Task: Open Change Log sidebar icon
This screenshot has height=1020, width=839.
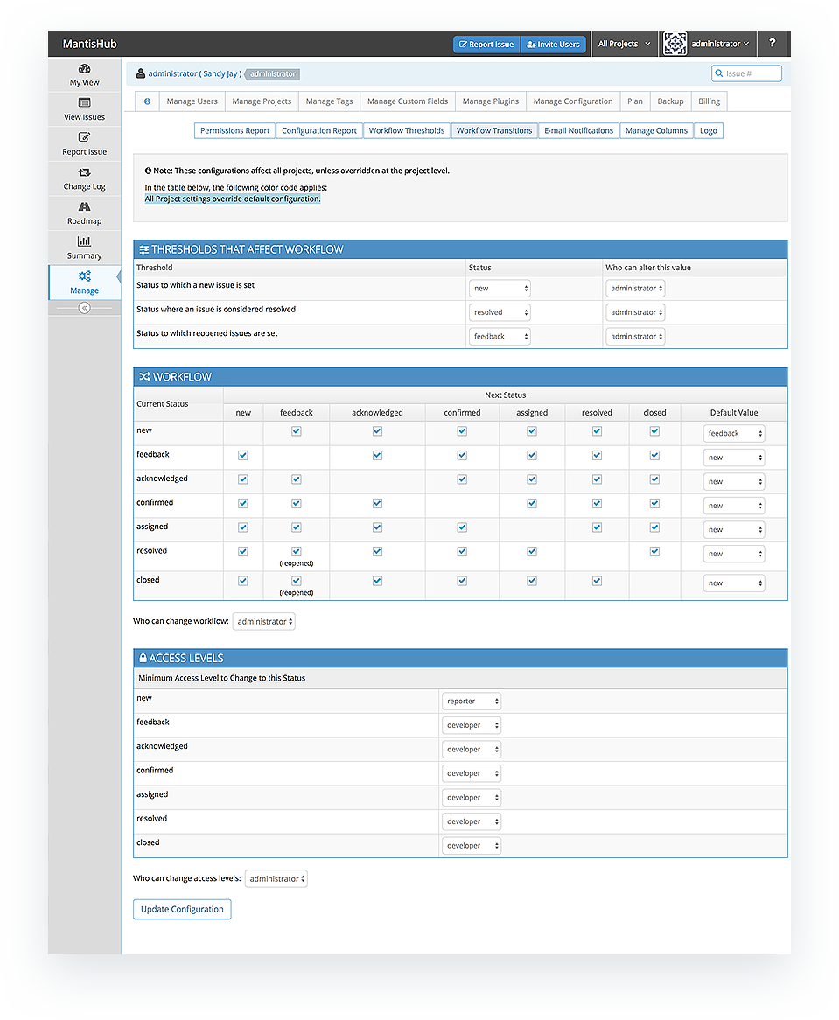Action: [85, 172]
